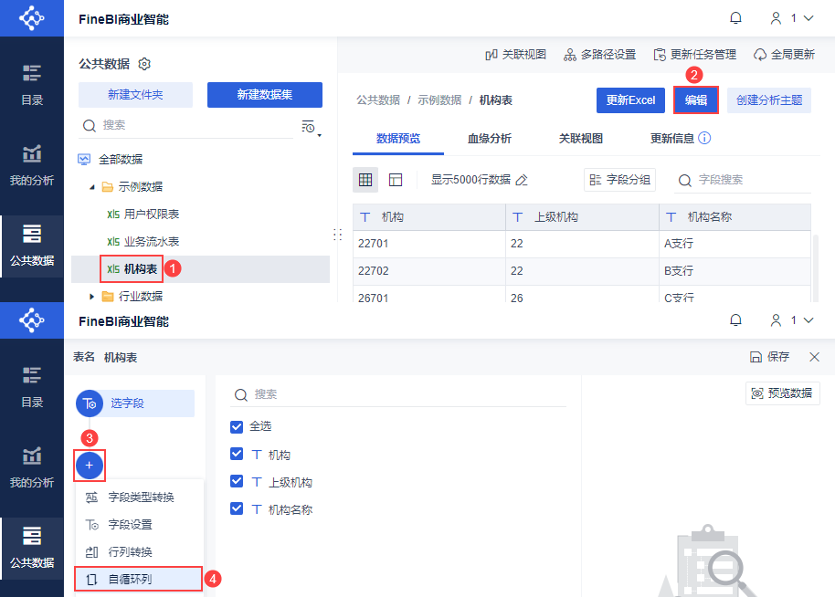Select the layout view icon beside grid
Screen dimensions: 835x597
(396, 180)
